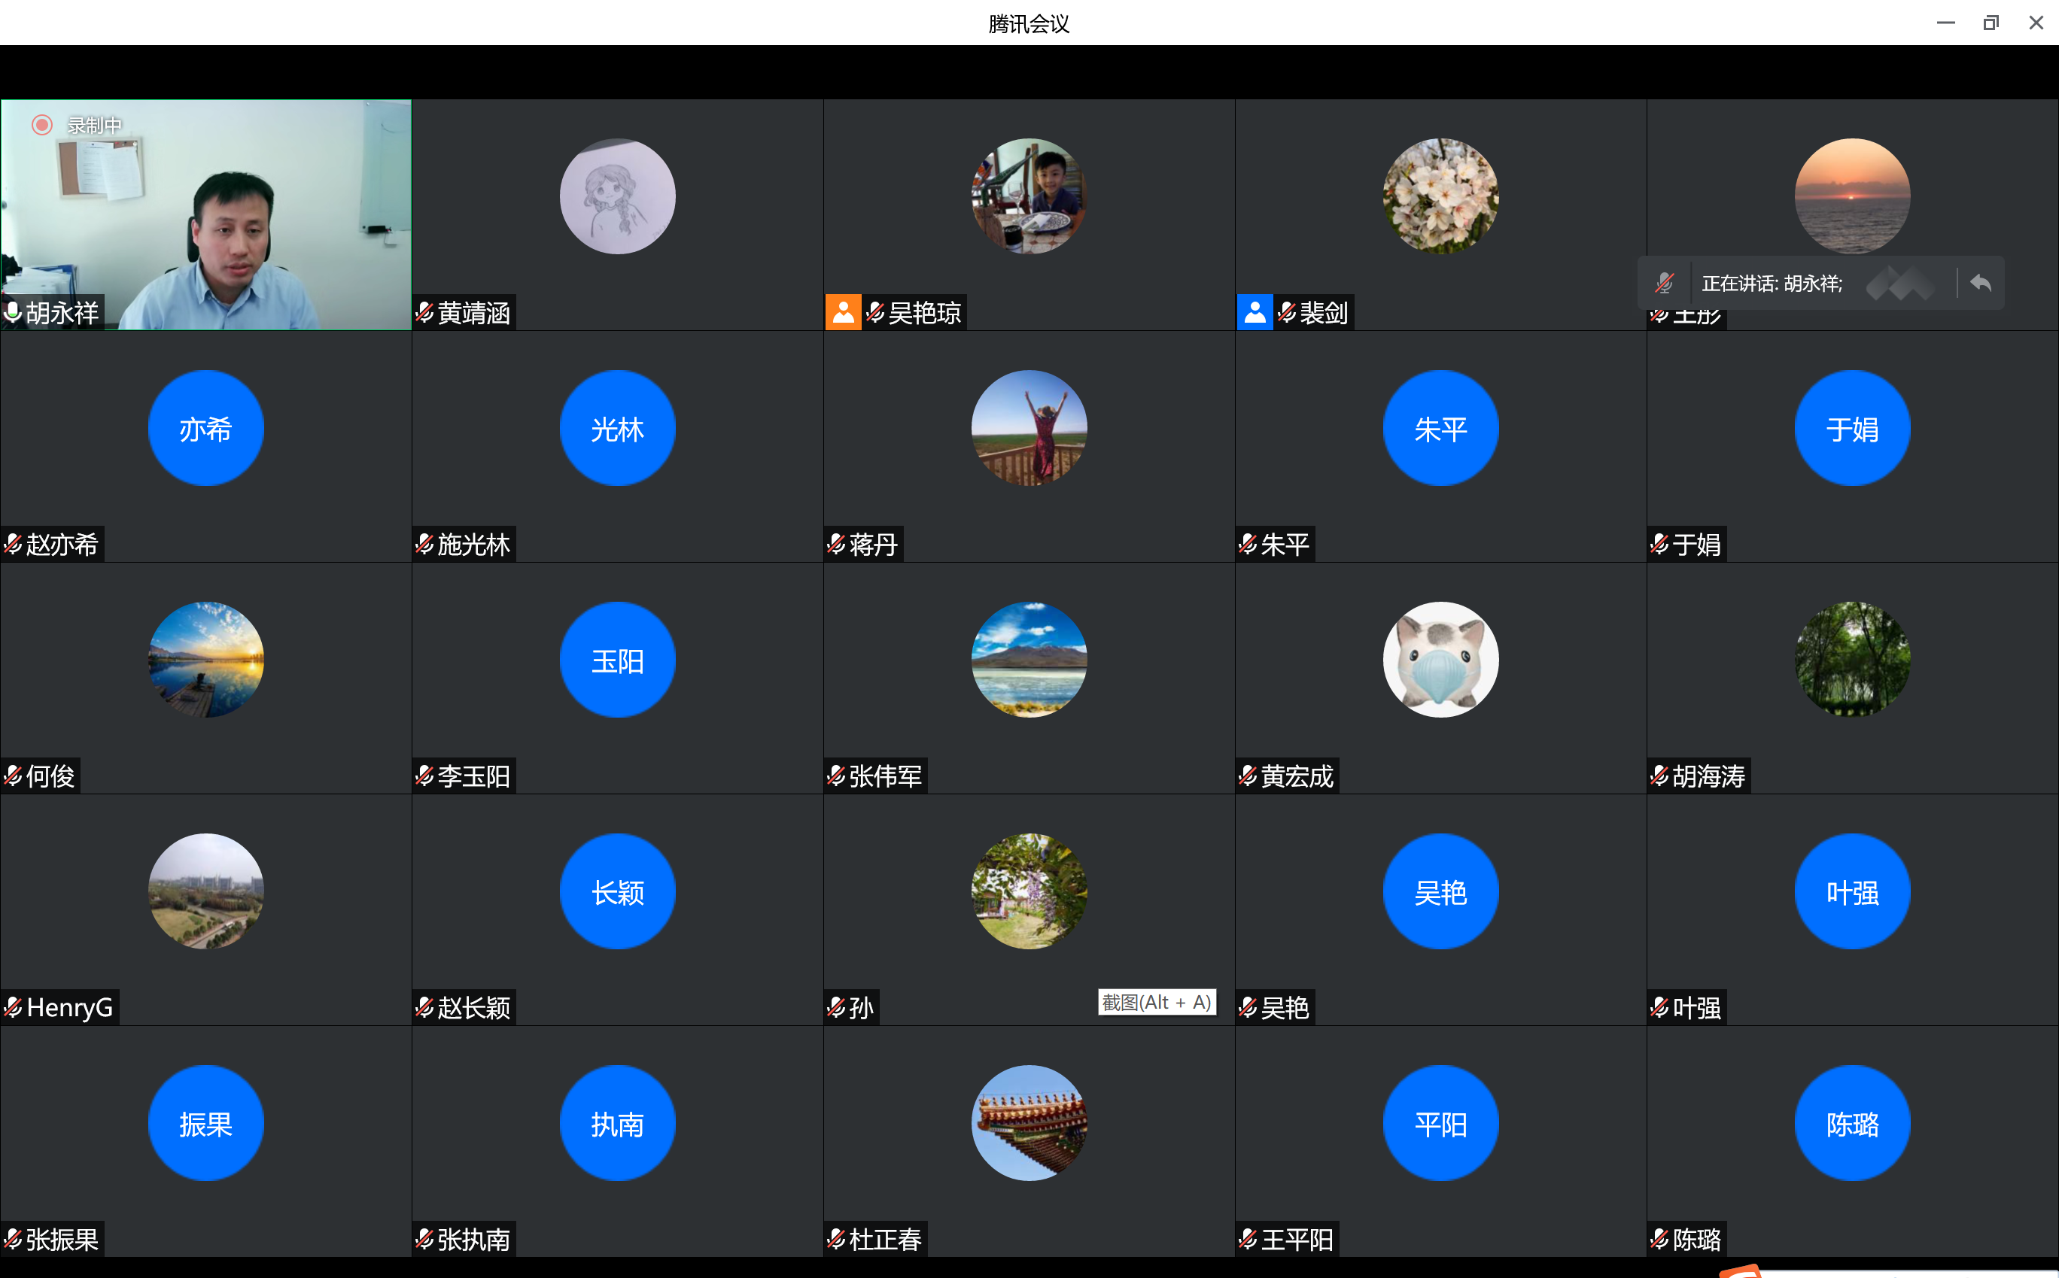Click the sunset avatar in top-right tile
This screenshot has width=2059, height=1278.
tap(1852, 196)
